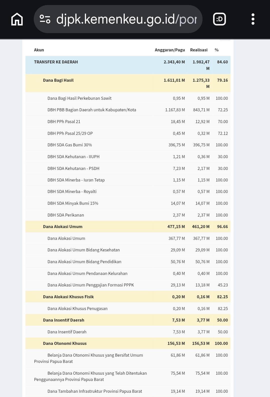Click the Akun column header
Viewport: 270px width, 397px height.
tap(39, 50)
